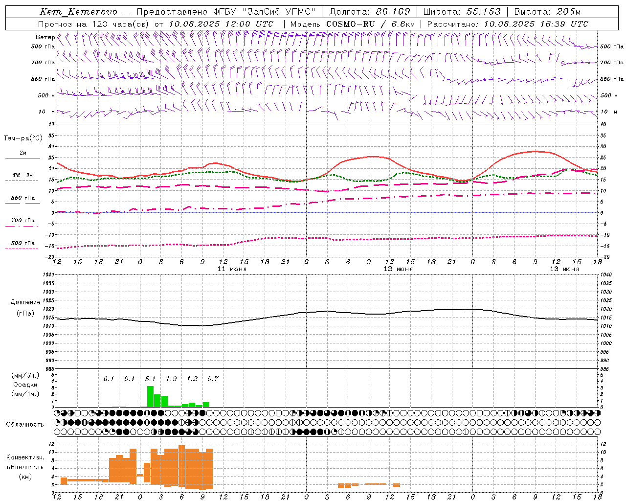Screen dimensions: 626x501
Task: Click the latitude value Широта: 55.153
Action: 462,12
